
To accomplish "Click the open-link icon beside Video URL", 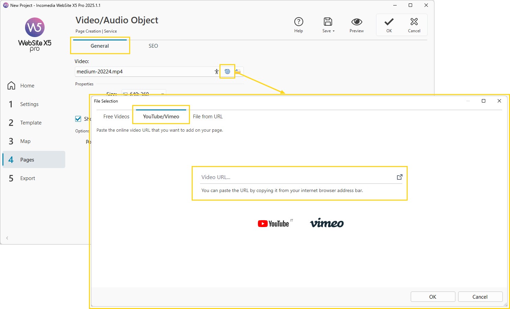I will point(399,177).
